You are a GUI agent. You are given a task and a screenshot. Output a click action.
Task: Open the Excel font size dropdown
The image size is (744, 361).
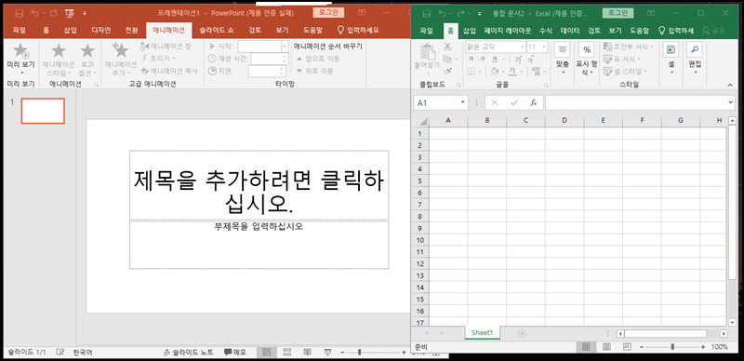coord(544,47)
